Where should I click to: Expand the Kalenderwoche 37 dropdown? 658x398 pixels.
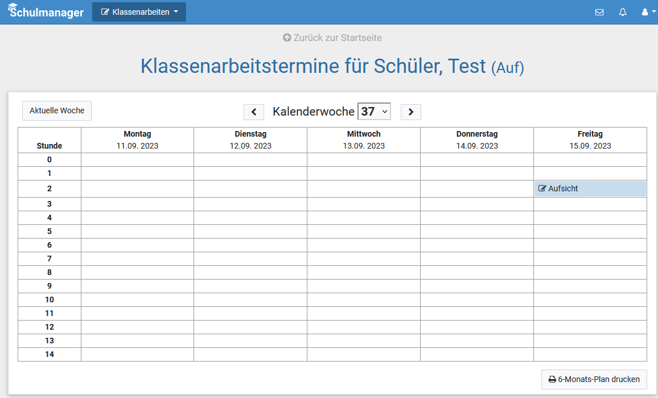point(374,112)
